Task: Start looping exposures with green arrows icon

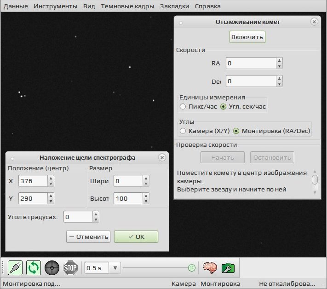Action: point(34,268)
